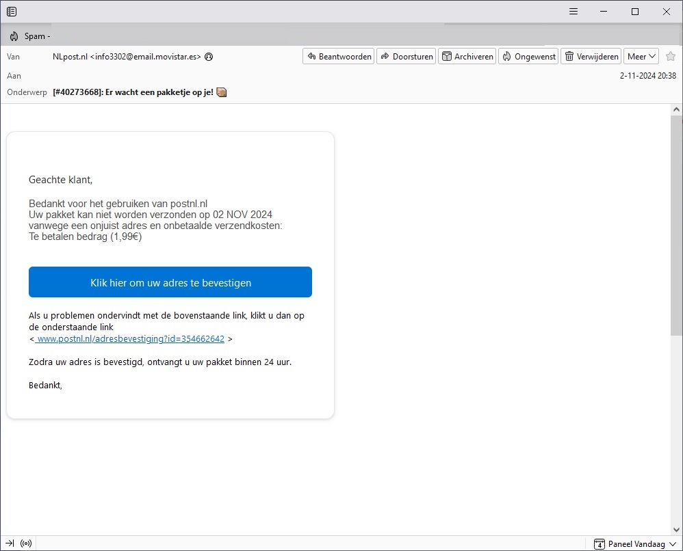Viewport: 683px width, 551px height.
Task: Click the Beantwoorden reply button
Action: (339, 57)
